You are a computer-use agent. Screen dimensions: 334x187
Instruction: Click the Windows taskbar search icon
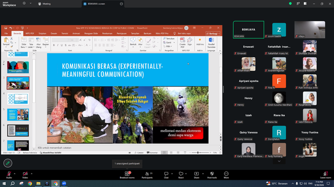pos(13,183)
